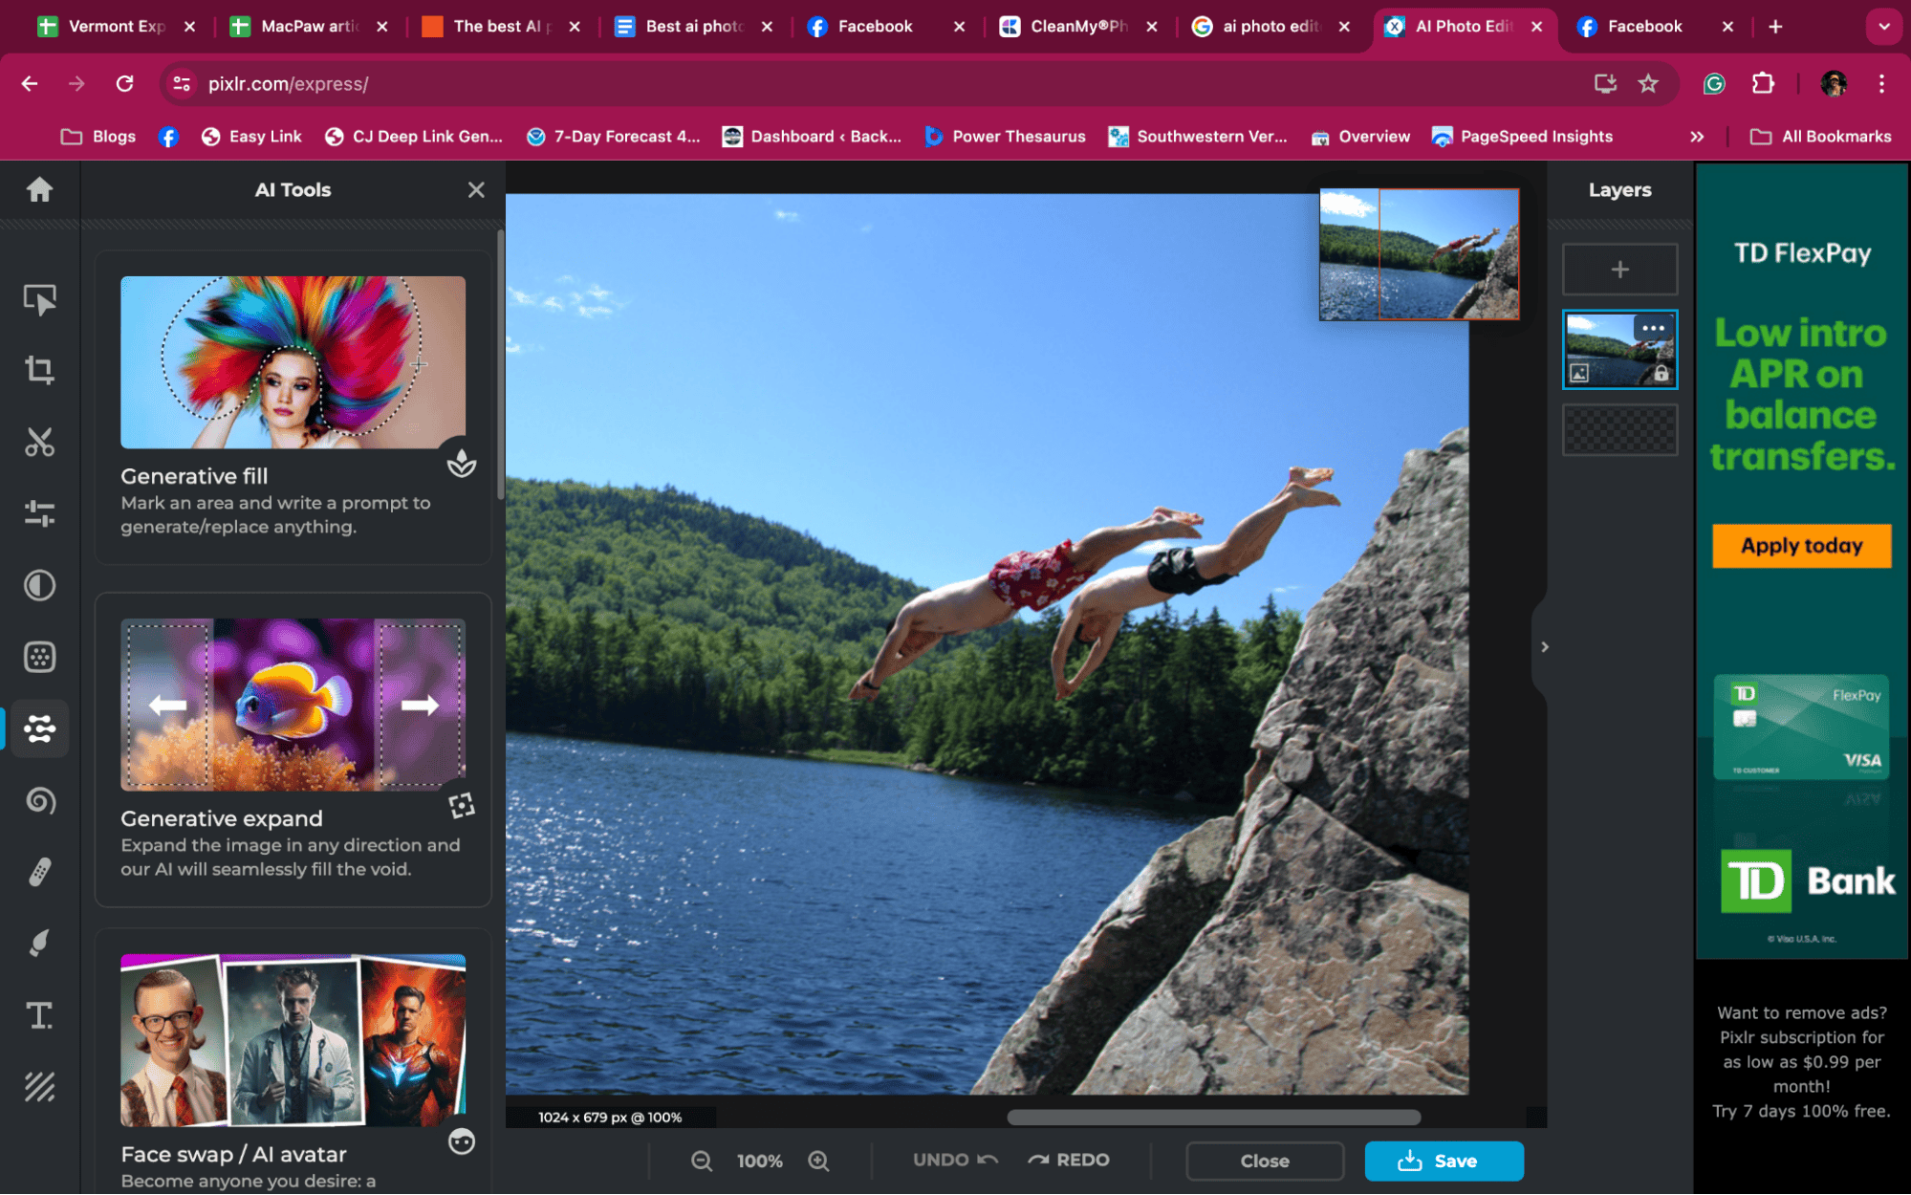This screenshot has width=1911, height=1195.
Task: Select the Generative Fill tool
Action: (x=293, y=406)
